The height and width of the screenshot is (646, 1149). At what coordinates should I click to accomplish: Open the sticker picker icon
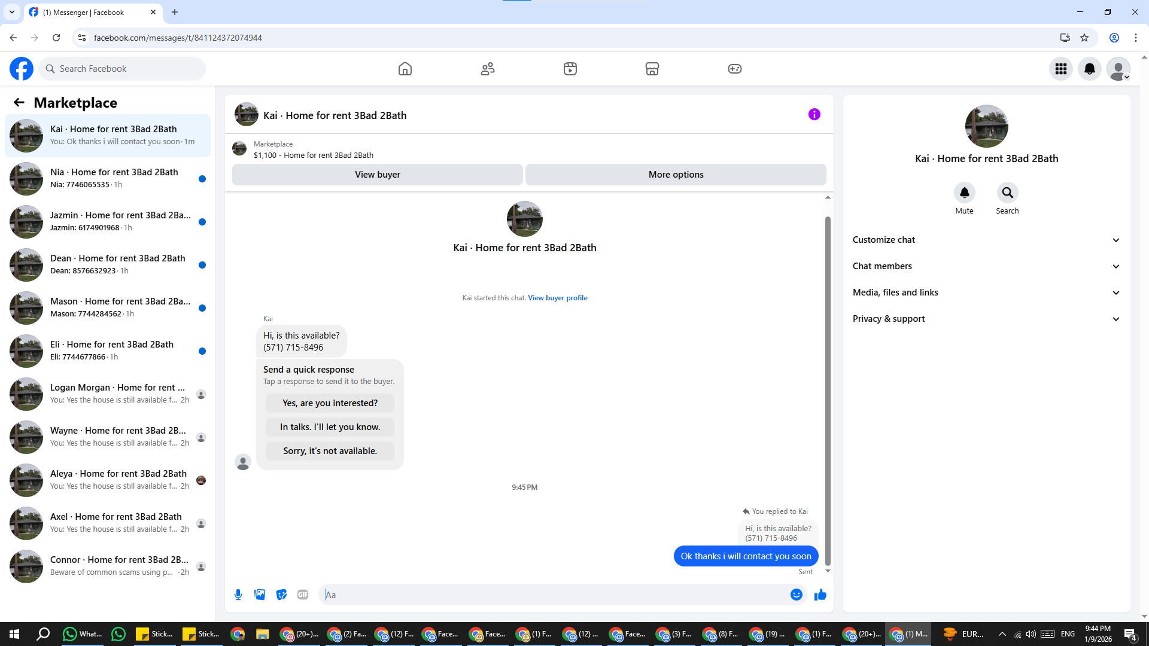[281, 595]
